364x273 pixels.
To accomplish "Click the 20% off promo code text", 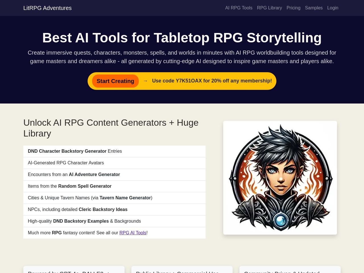I will click(x=212, y=81).
